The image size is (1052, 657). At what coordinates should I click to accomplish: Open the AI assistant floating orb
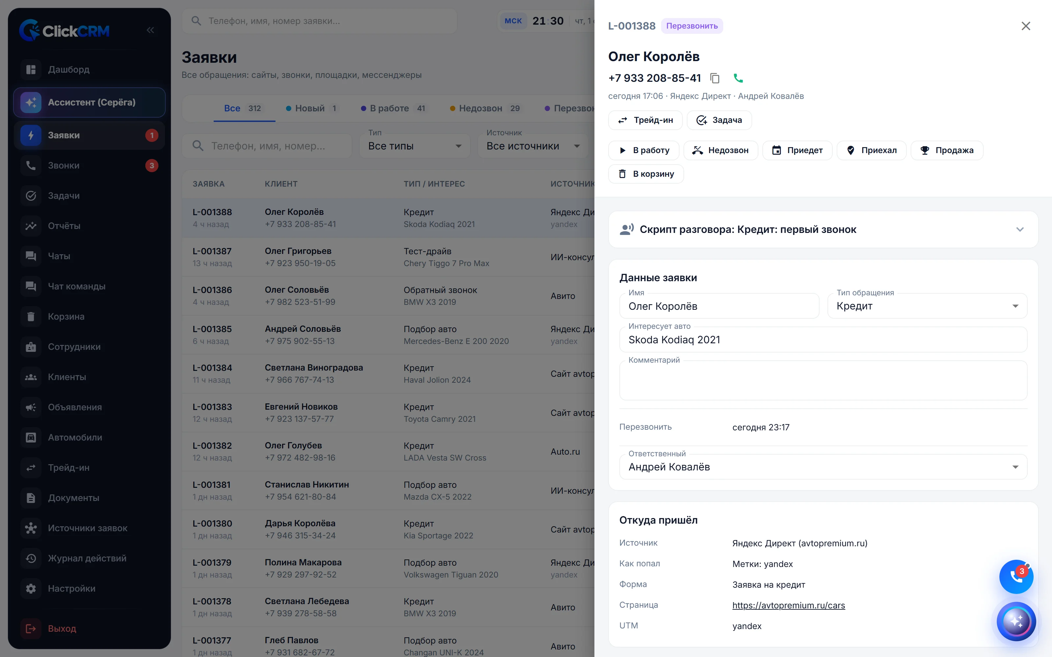[1016, 622]
